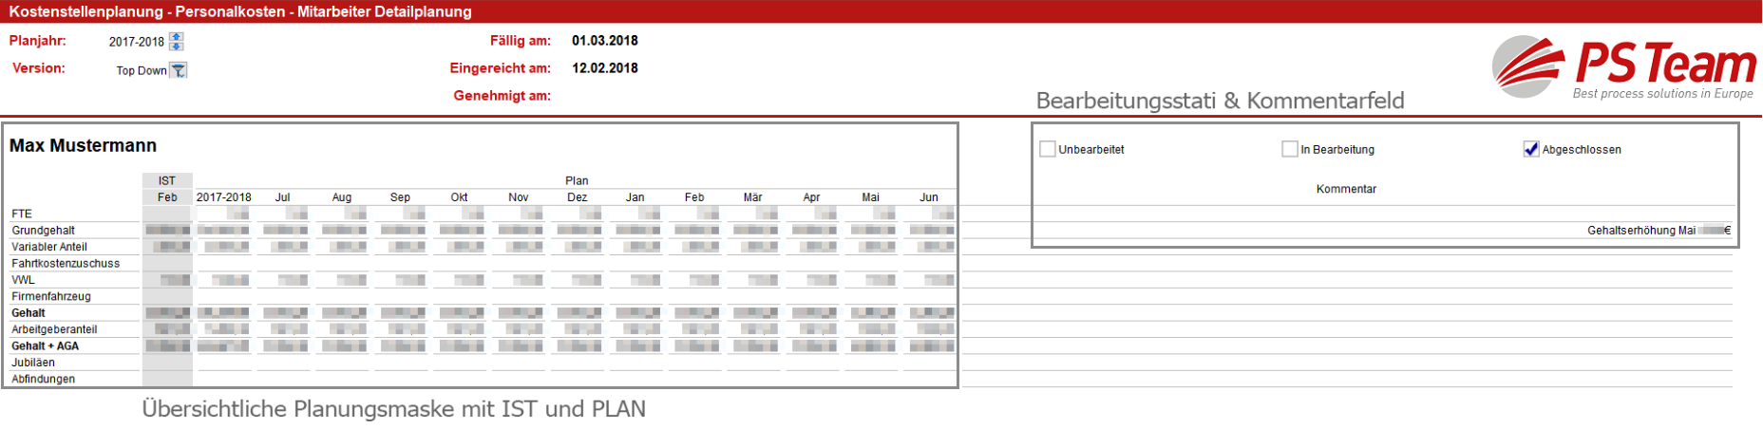Click the Gehaltserhöhung Mai comment line

point(1640,231)
